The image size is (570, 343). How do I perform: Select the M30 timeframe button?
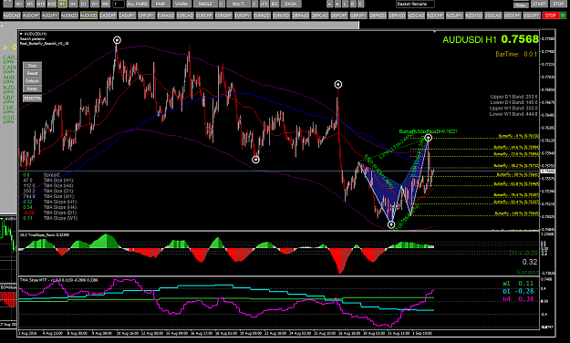[x=52, y=4]
